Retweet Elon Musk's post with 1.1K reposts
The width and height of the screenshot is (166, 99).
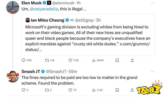pos(47,60)
